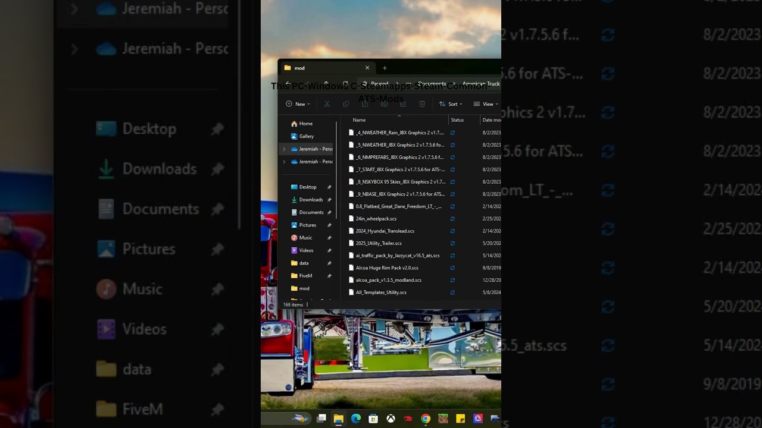The height and width of the screenshot is (428, 762).
Task: Click the Copy icon in toolbar
Action: (346, 104)
